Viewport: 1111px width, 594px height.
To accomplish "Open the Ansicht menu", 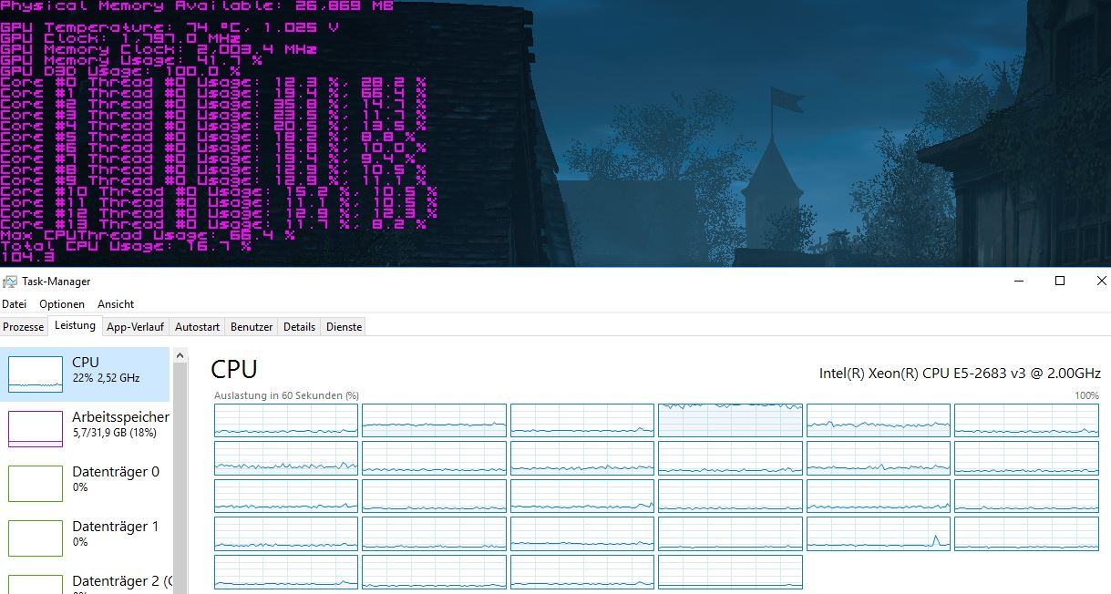I will coord(116,304).
